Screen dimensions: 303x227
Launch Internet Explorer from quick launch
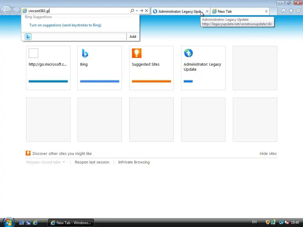(35, 223)
